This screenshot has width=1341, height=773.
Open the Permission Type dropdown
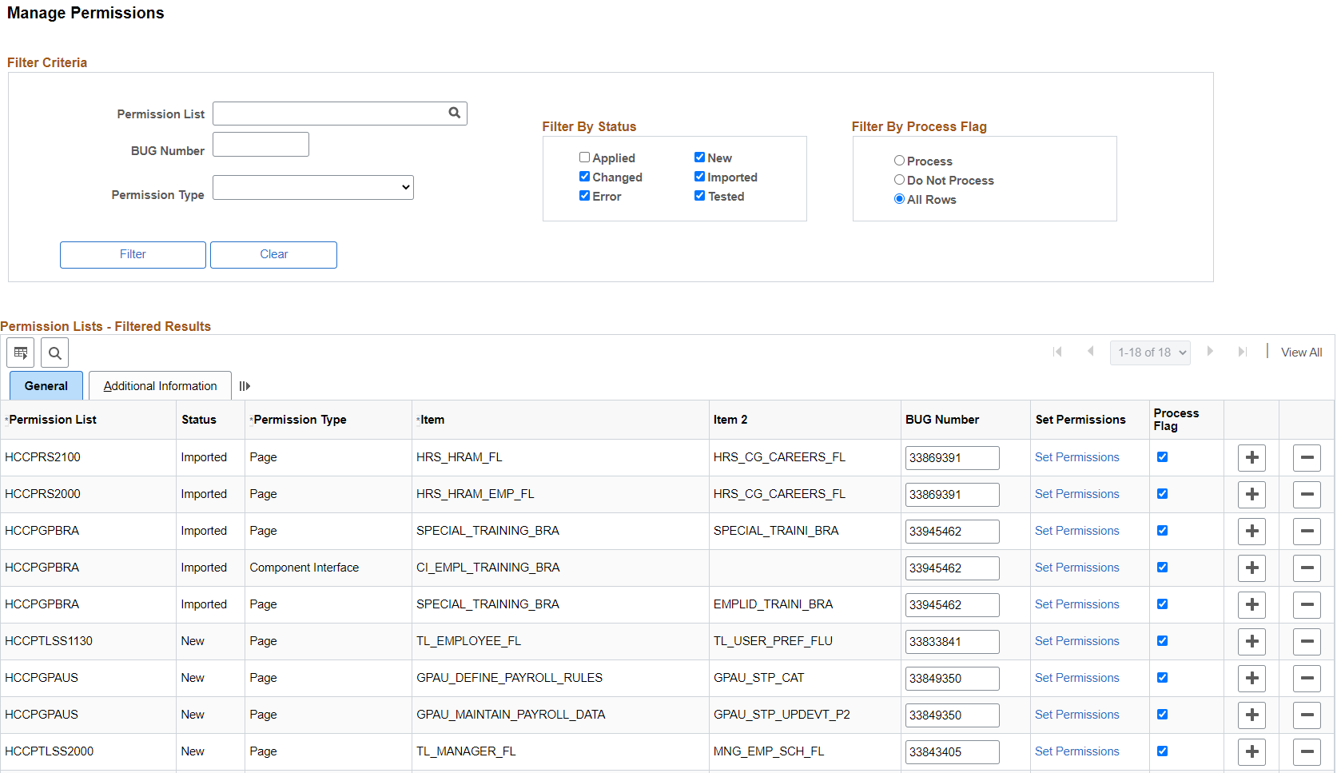(x=312, y=187)
